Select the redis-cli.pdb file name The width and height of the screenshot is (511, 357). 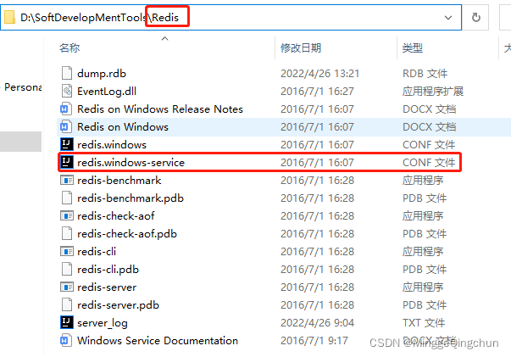click(x=108, y=270)
